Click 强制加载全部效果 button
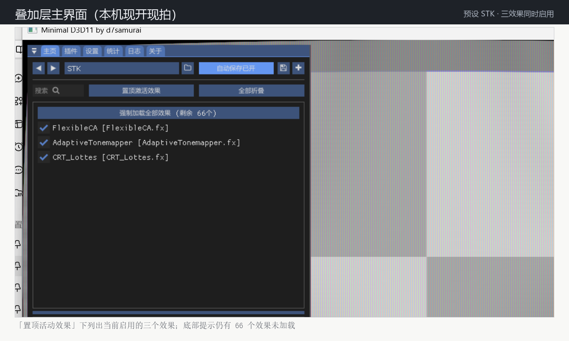This screenshot has width=569, height=341. point(168,113)
